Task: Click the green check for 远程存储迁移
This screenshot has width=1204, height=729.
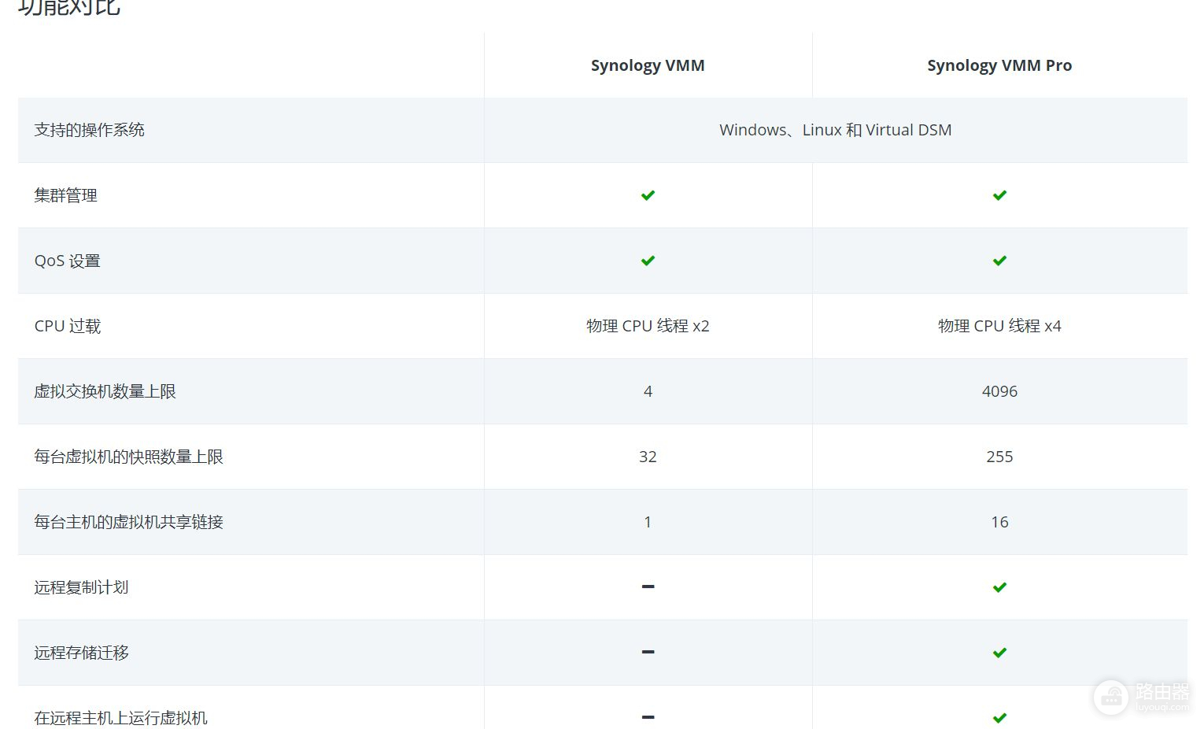Action: click(x=999, y=653)
